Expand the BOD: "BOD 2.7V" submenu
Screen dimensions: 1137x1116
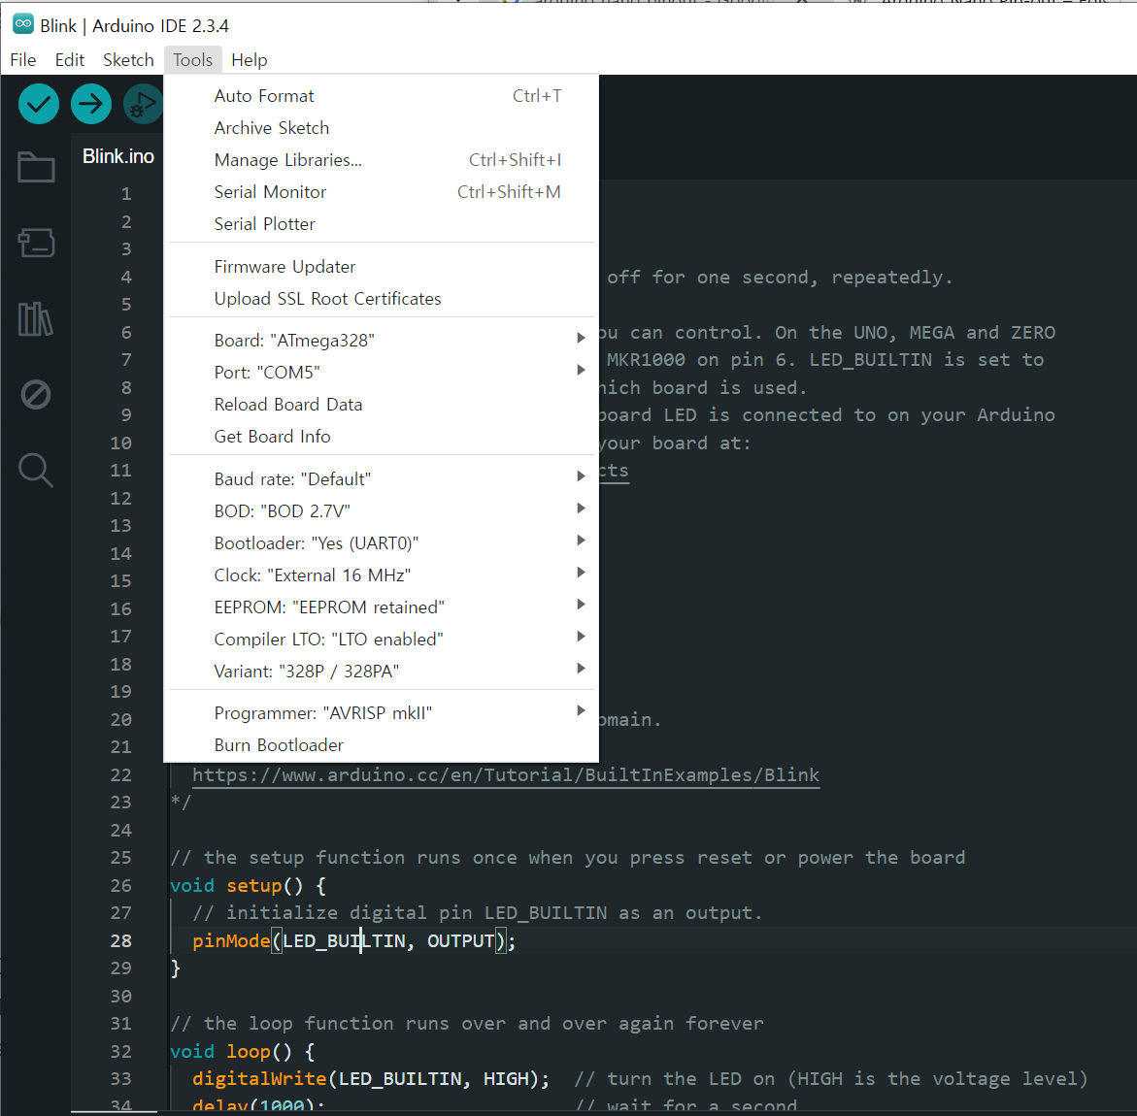[382, 510]
